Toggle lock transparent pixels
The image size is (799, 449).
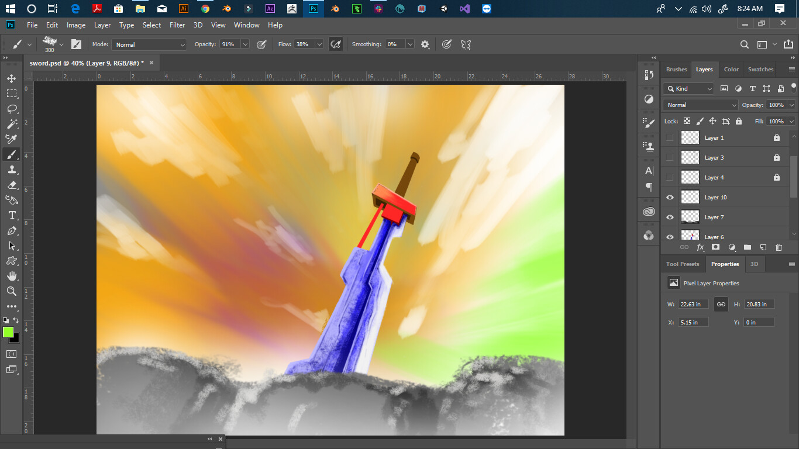[687, 121]
